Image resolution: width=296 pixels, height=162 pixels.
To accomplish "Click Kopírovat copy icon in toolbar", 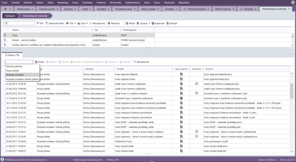I will pos(153,23).
